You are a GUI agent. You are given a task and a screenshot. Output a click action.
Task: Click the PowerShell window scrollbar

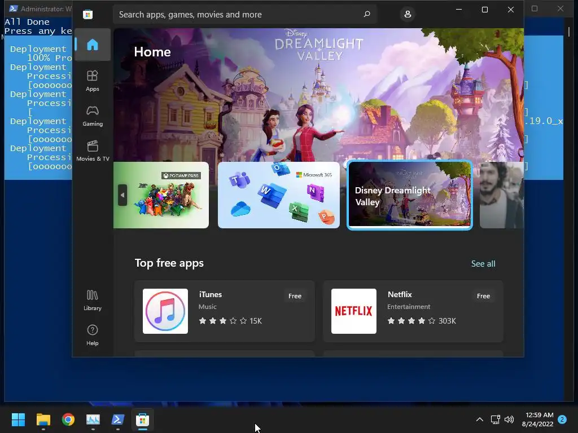569,32
